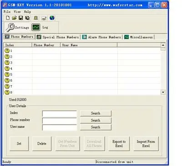Click the computer connection toolbar icon

pyautogui.click(x=44, y=18)
